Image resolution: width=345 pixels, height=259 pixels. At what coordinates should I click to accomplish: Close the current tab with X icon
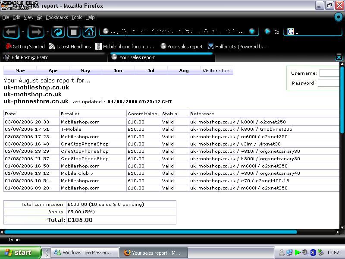tap(339, 57)
